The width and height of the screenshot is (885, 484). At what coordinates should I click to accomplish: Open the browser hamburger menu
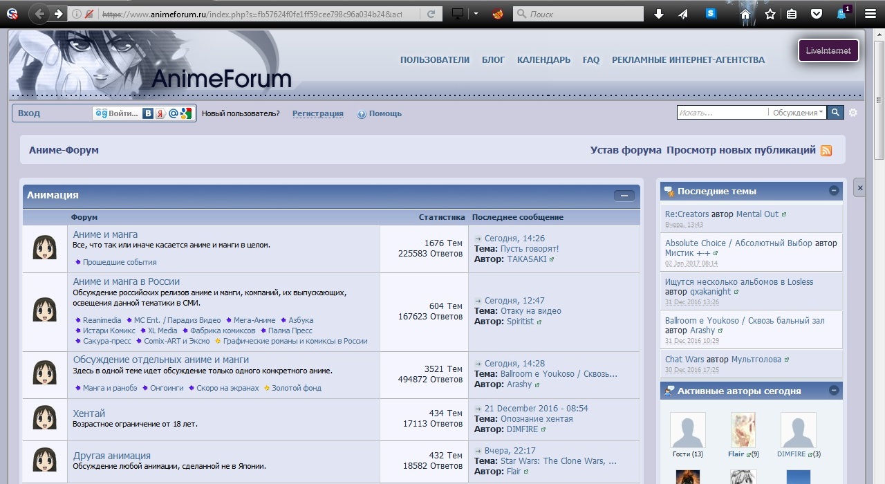[870, 14]
